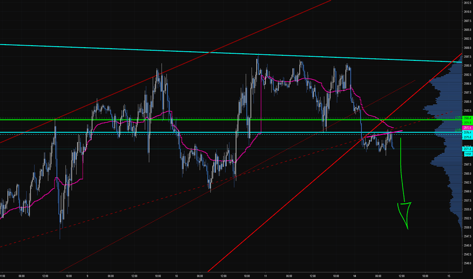Click the 2585.0 price axis label
Screen dimensions: 473x279
[x=467, y=101]
